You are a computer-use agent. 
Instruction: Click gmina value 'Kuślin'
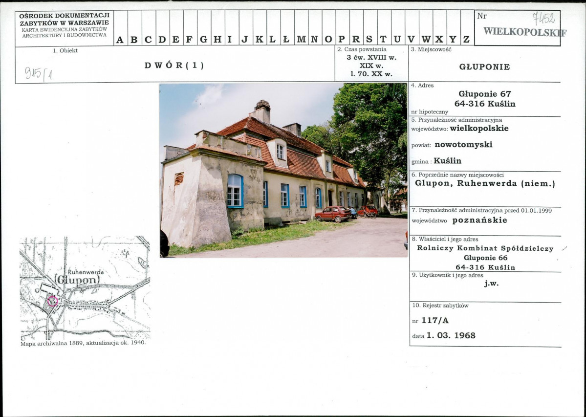coord(448,161)
